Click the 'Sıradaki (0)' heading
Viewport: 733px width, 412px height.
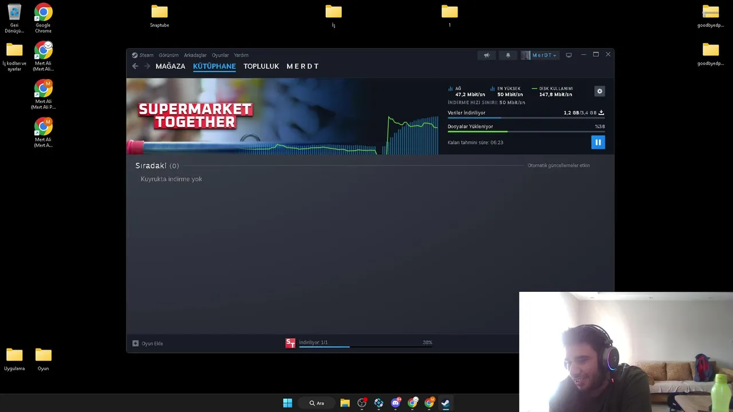pyautogui.click(x=157, y=165)
